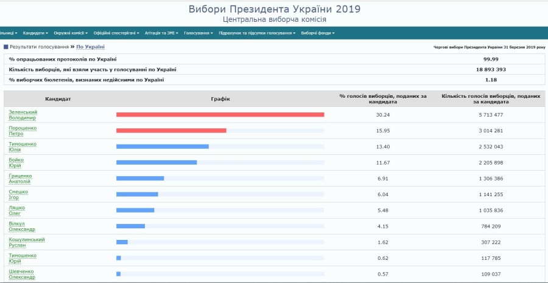Click the Смешко Ігор candidate link
This screenshot has height=283, width=548.
coord(18,194)
